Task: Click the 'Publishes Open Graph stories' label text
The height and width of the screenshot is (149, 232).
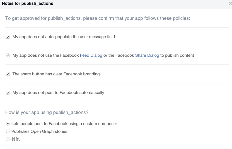Action: (x=39, y=131)
